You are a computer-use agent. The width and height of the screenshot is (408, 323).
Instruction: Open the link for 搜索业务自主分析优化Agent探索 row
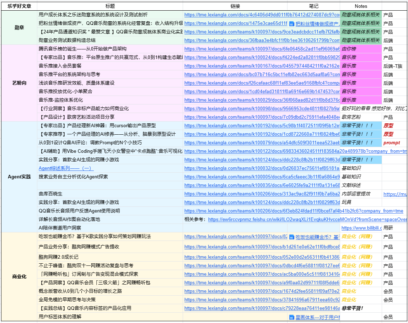(262, 177)
